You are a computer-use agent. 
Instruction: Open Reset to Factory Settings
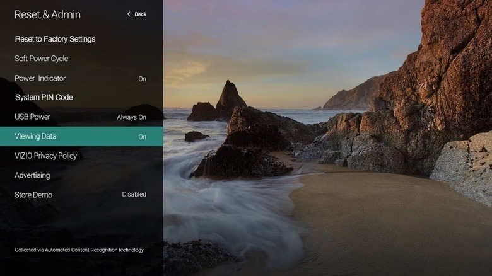pyautogui.click(x=56, y=39)
